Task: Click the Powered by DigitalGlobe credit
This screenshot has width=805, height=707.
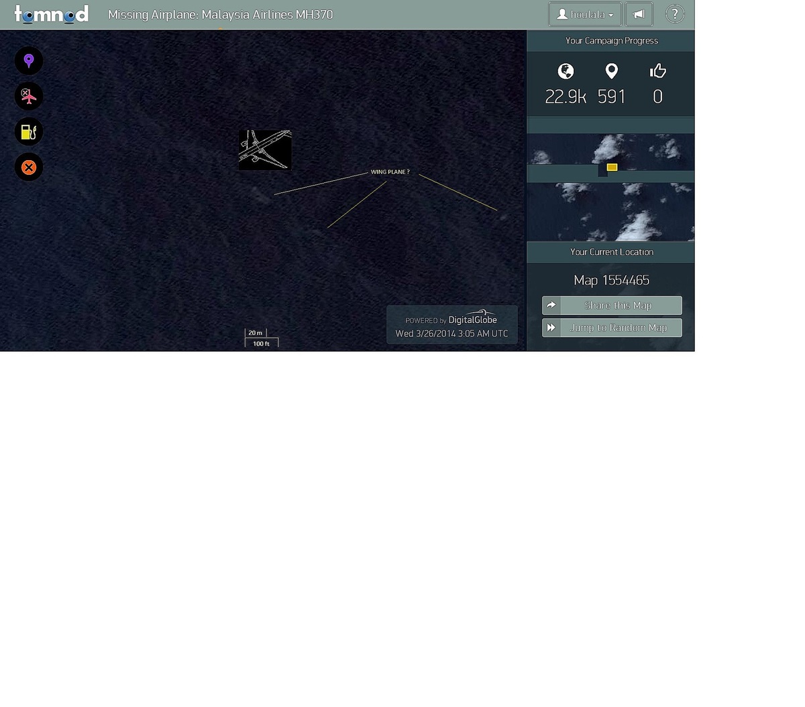Action: coord(451,320)
